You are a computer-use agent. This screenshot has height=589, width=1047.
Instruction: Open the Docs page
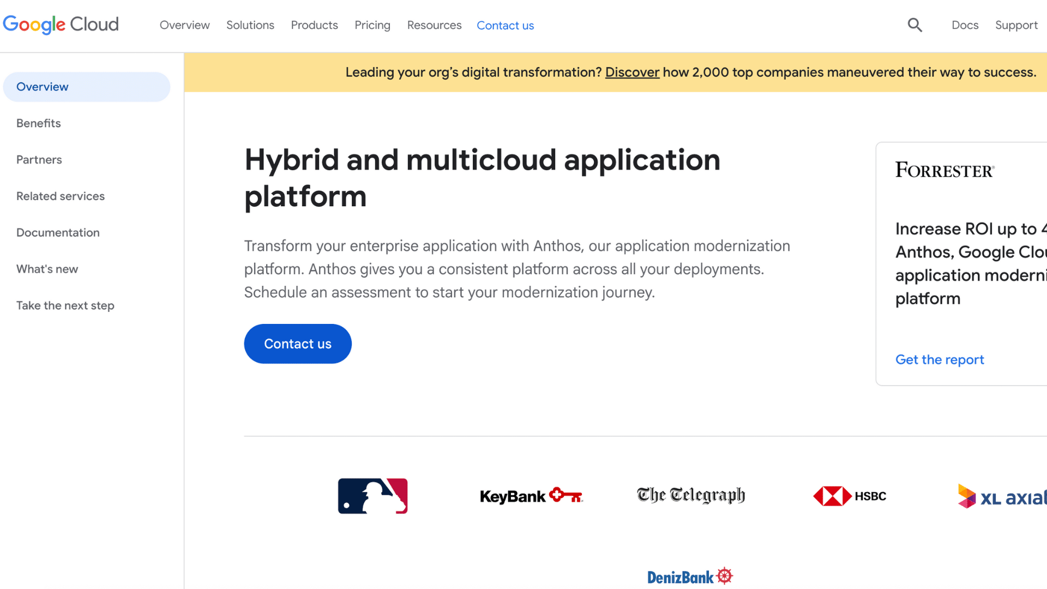tap(965, 25)
